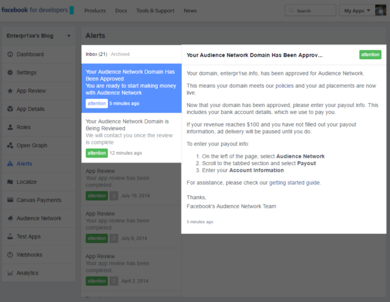Click the count badge beside April 2, 2014

pyautogui.click(x=114, y=281)
